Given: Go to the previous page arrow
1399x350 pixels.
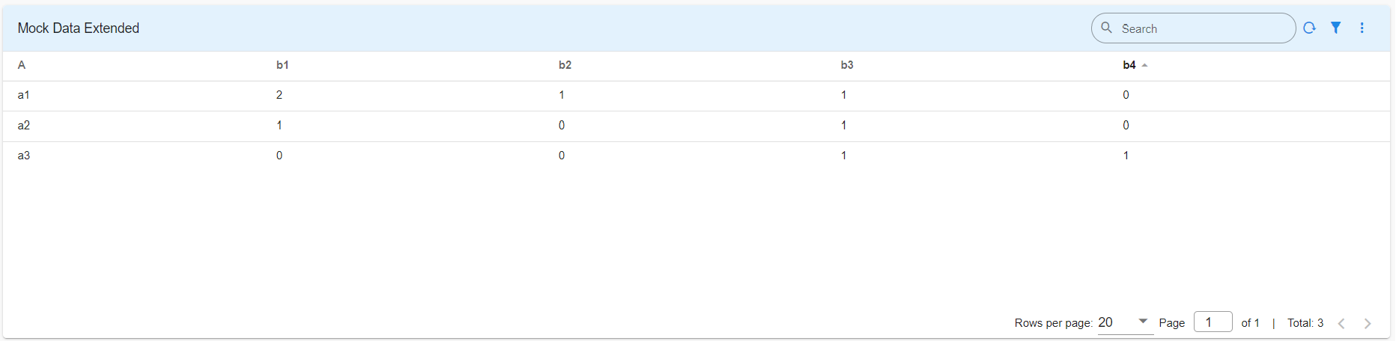Looking at the screenshot, I should tap(1341, 324).
